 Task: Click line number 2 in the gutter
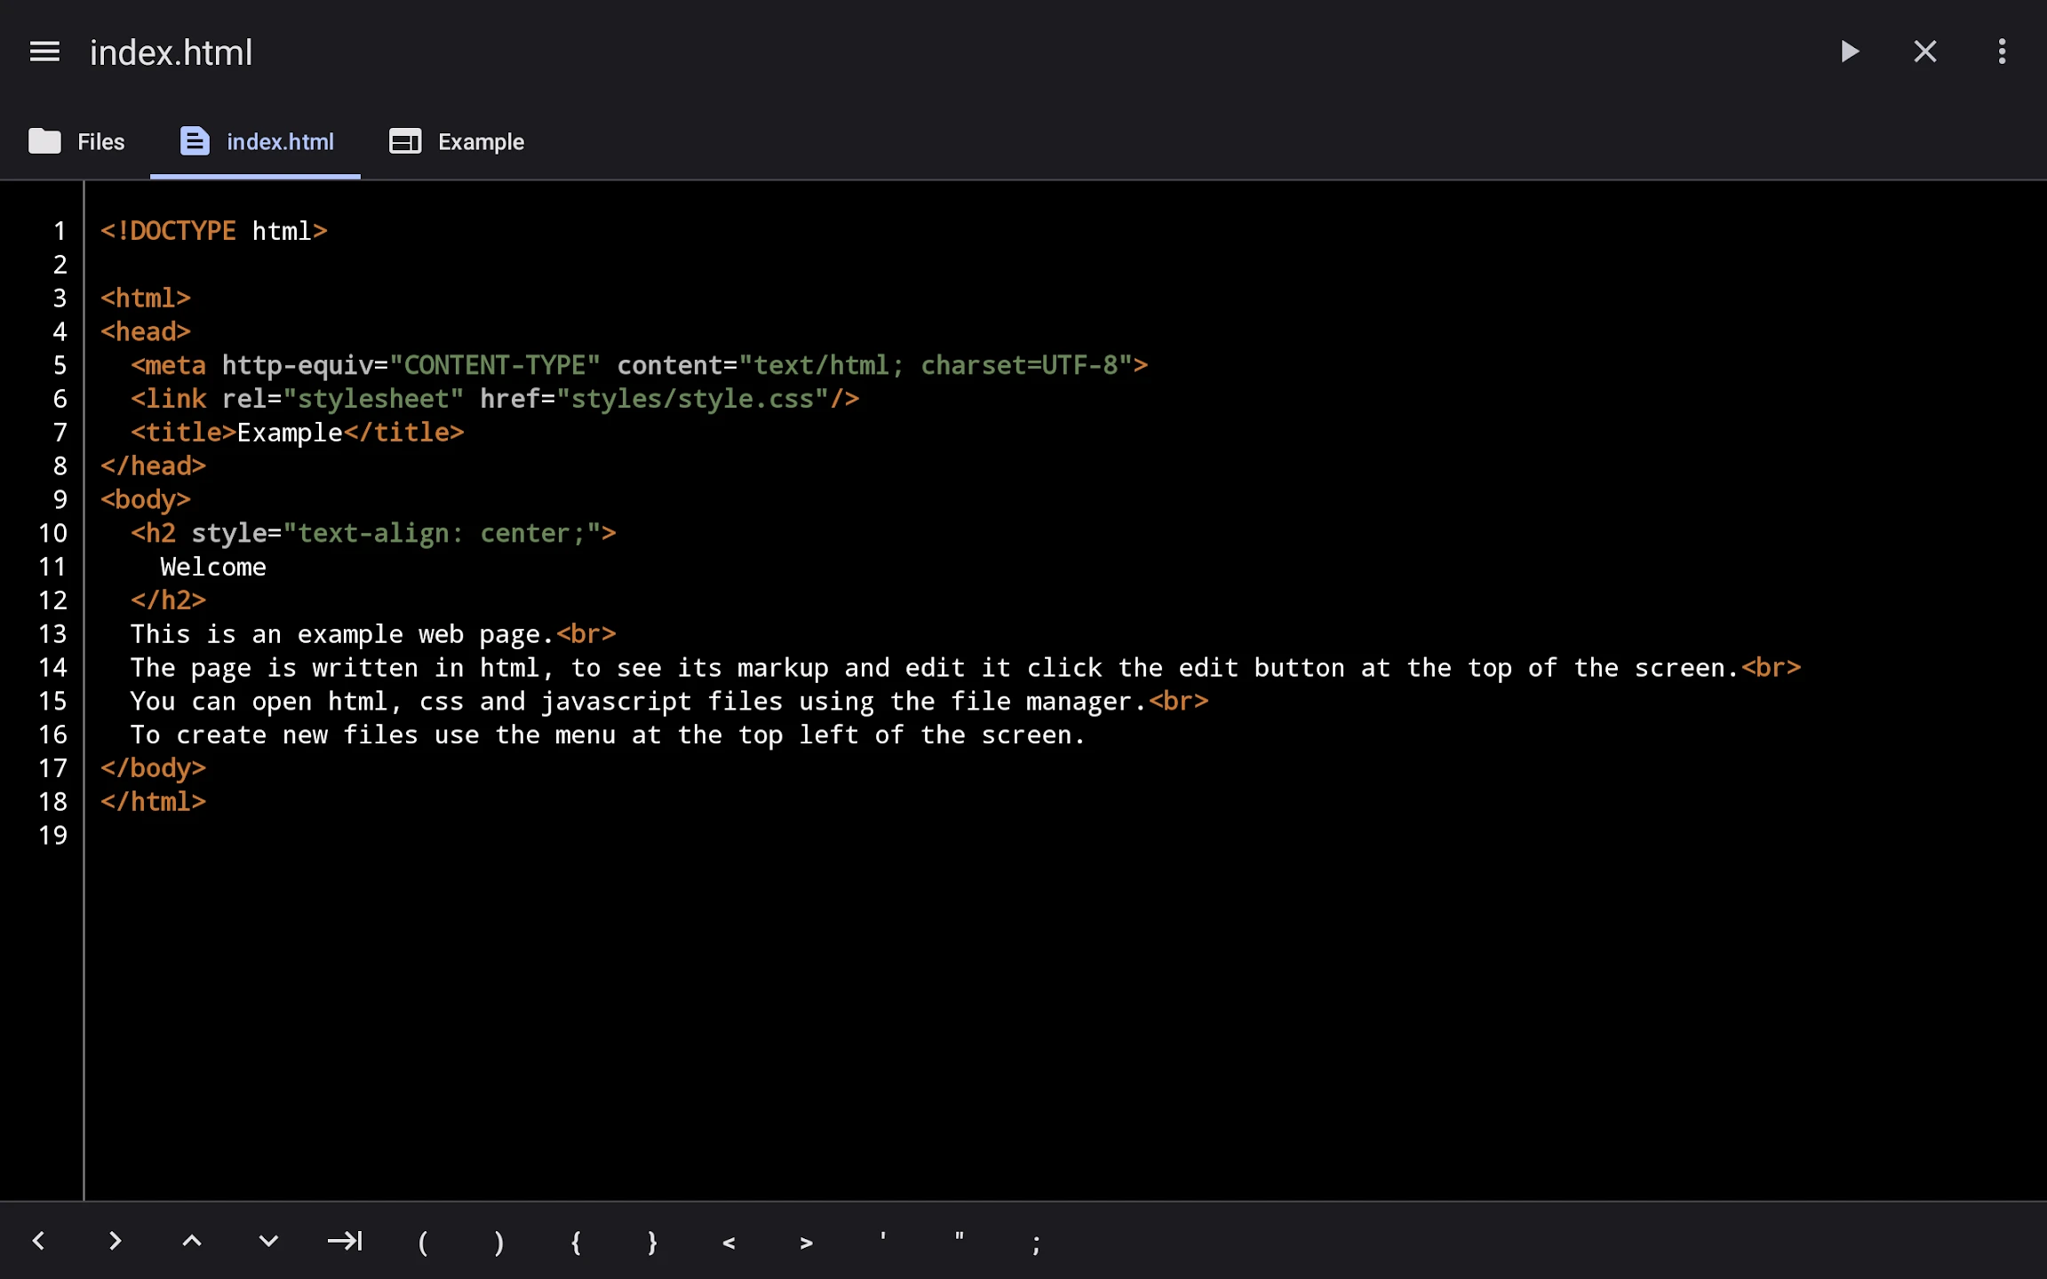(x=60, y=265)
